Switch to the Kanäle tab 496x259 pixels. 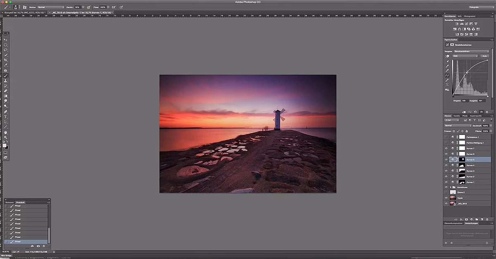click(x=457, y=116)
